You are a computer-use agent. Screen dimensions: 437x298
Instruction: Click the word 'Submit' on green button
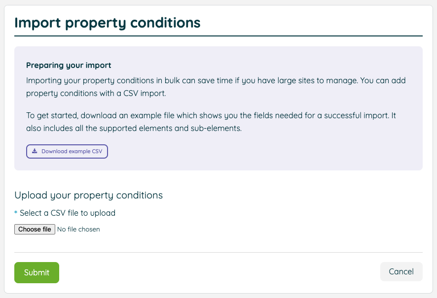point(37,272)
